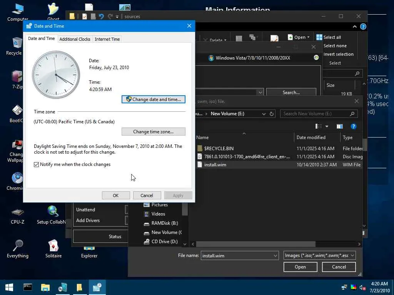Click the Windows Start button
The height and width of the screenshot is (295, 394).
9,287
